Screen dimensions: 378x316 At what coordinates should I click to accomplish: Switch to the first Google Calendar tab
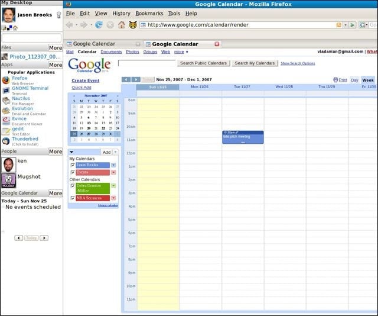[104, 44]
